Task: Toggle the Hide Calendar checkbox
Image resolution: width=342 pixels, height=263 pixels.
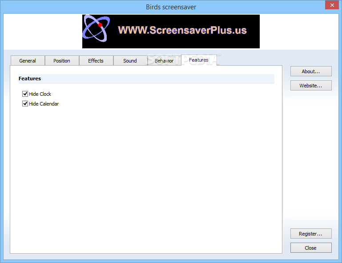Action: click(25, 103)
